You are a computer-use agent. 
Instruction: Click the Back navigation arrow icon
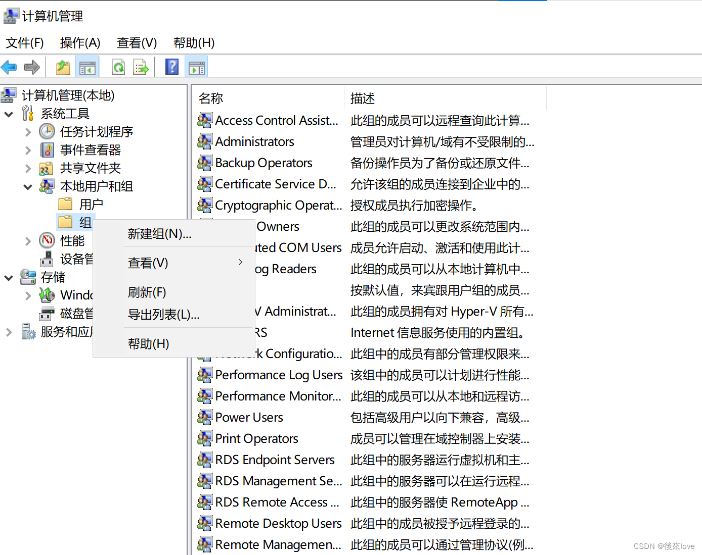point(9,67)
